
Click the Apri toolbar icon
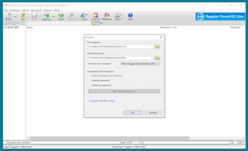click(x=23, y=16)
